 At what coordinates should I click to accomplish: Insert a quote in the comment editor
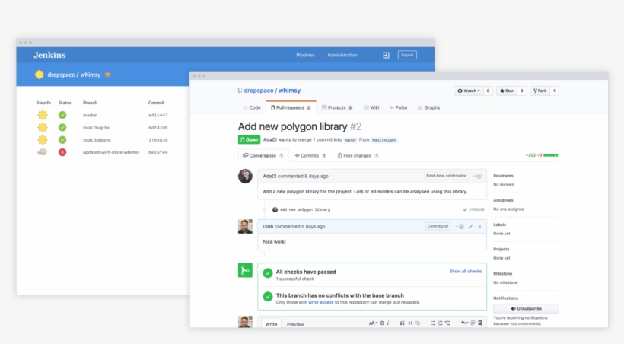[402, 323]
